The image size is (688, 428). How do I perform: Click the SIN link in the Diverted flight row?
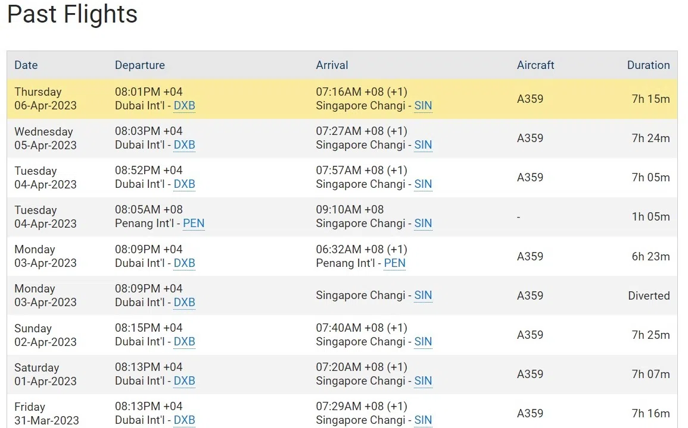coord(423,295)
